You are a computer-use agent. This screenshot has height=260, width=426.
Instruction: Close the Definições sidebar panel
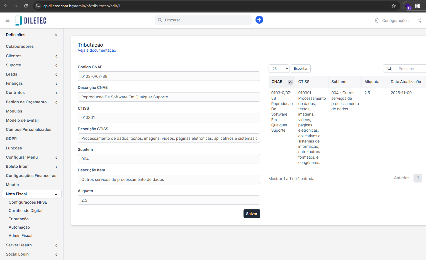(56, 35)
